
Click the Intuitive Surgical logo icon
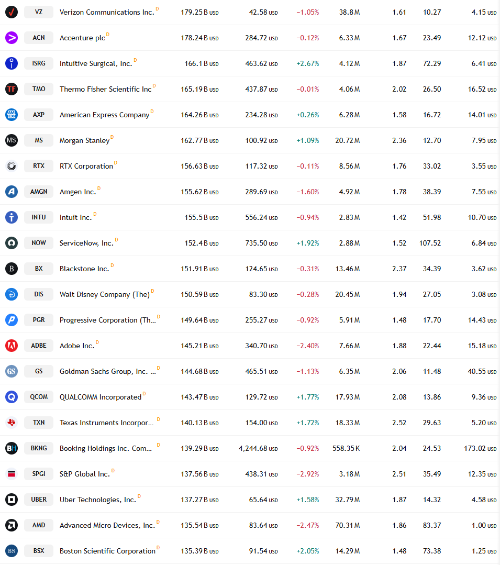pos(12,63)
